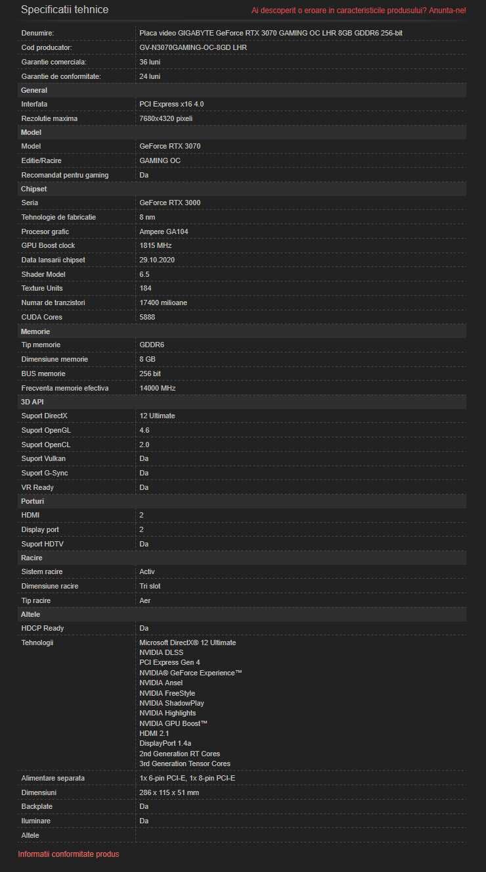Image resolution: width=486 pixels, height=872 pixels.
Task: Click the 'GAMING OC' edition value
Action: click(x=160, y=160)
